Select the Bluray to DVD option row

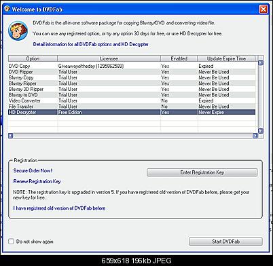tap(132, 95)
